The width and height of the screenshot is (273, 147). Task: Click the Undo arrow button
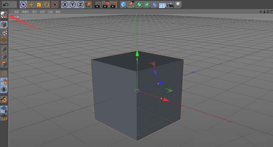5,4
